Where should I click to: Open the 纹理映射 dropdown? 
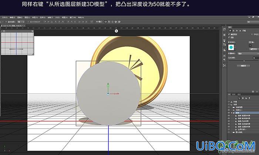tap(248, 54)
